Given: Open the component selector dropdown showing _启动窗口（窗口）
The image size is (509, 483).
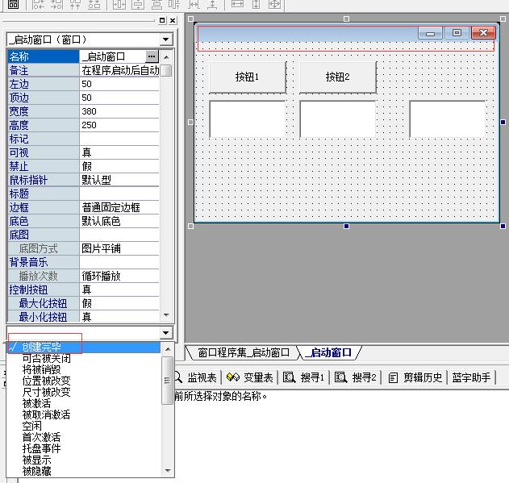Looking at the screenshot, I should [165, 40].
